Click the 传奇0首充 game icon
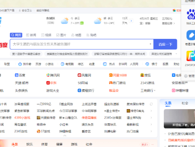Image resolution: width=195 pixels, height=147 pixels. (x=128, y=111)
